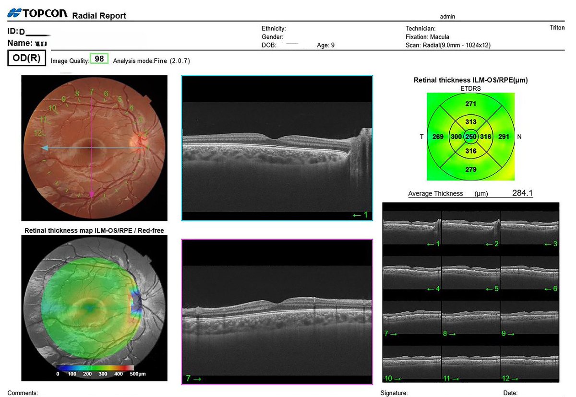This screenshot has width=576, height=397.
Task: Click the admin user label
Action: [447, 16]
